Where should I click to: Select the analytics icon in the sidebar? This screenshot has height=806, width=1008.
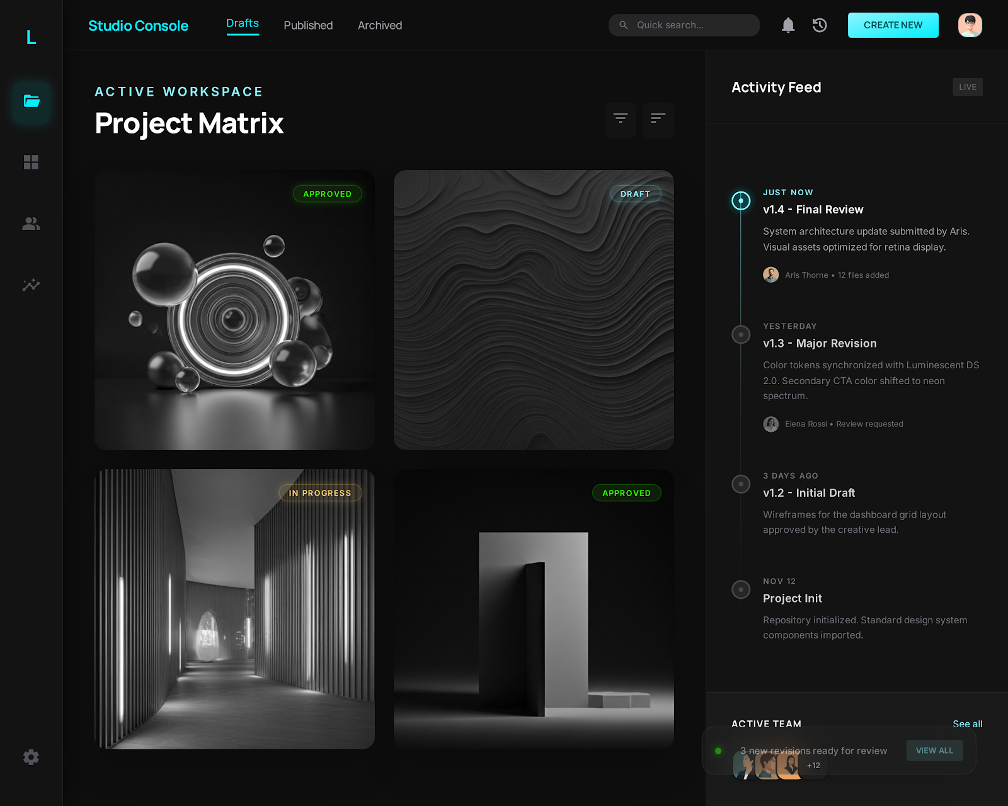[31, 285]
